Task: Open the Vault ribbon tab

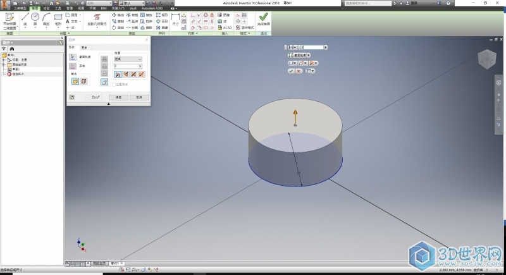Action: [133, 8]
